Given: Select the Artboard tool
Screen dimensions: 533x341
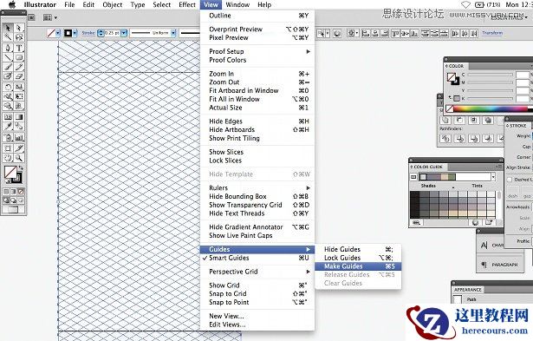Looking at the screenshot, I should pos(8,148).
